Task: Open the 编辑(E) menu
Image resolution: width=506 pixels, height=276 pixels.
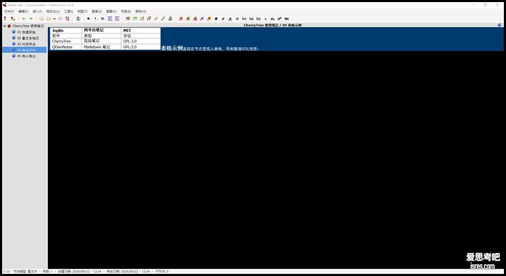Action: (23, 11)
